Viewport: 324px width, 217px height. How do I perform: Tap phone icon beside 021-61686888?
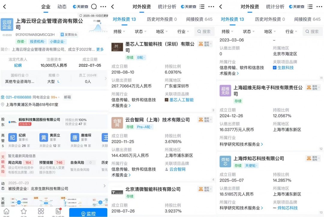[2, 97]
